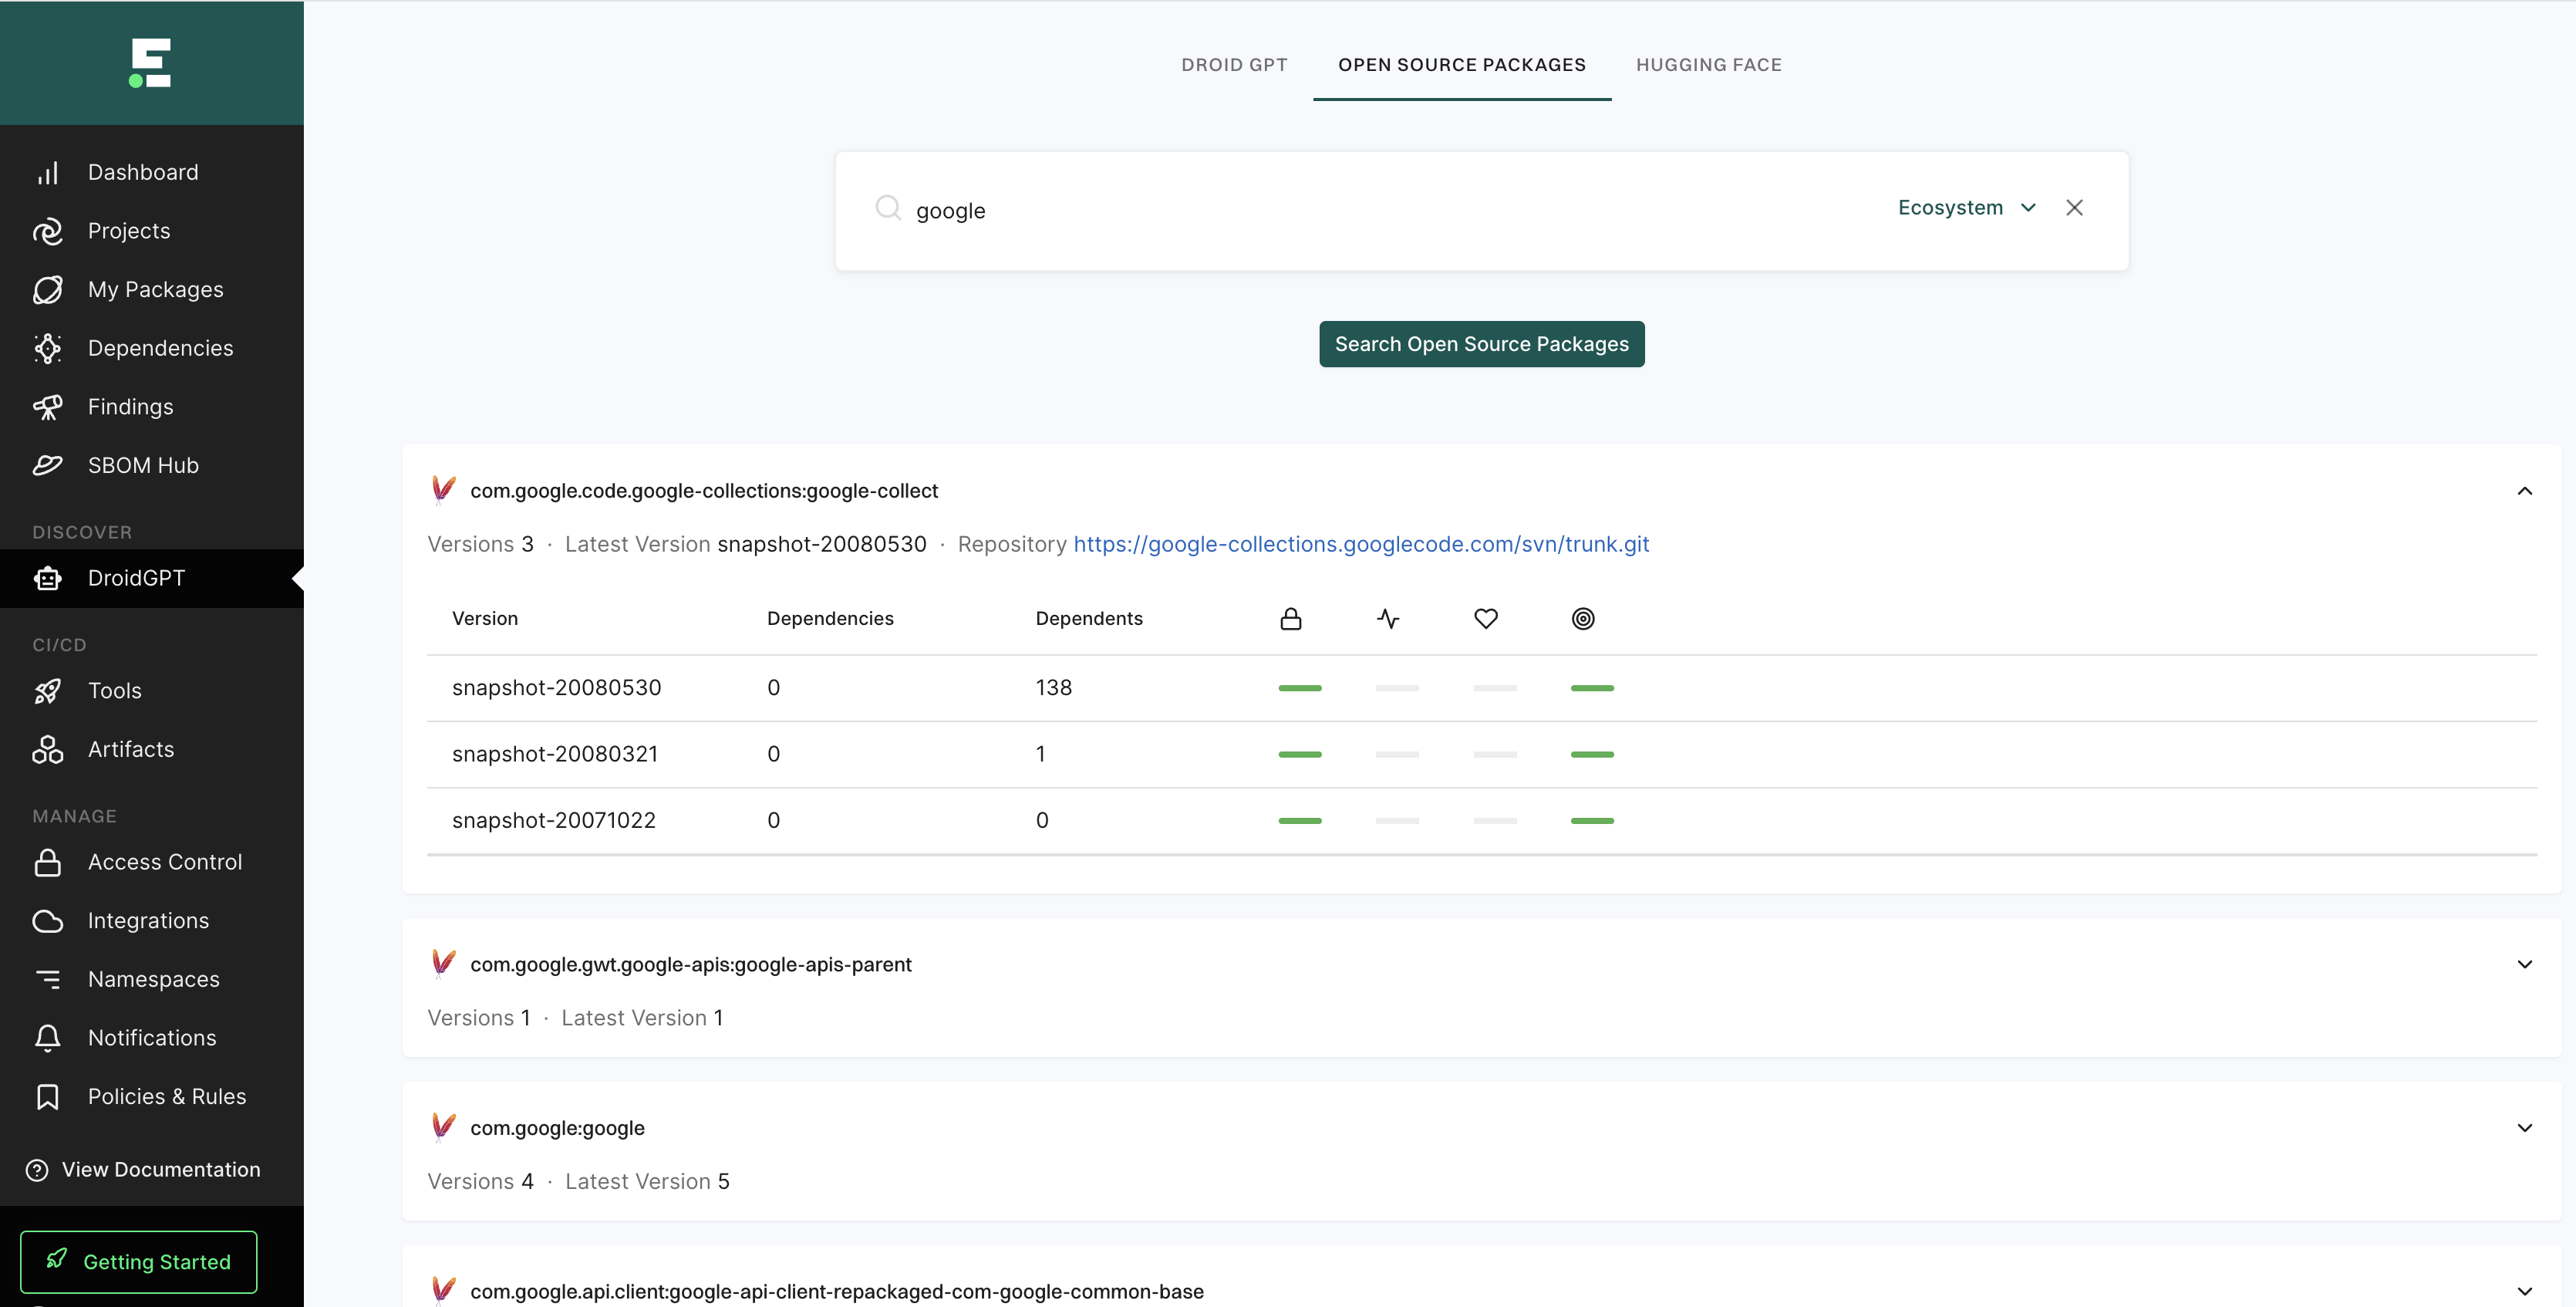This screenshot has height=1307, width=2576.
Task: Click the 138 dependents value
Action: tap(1054, 688)
